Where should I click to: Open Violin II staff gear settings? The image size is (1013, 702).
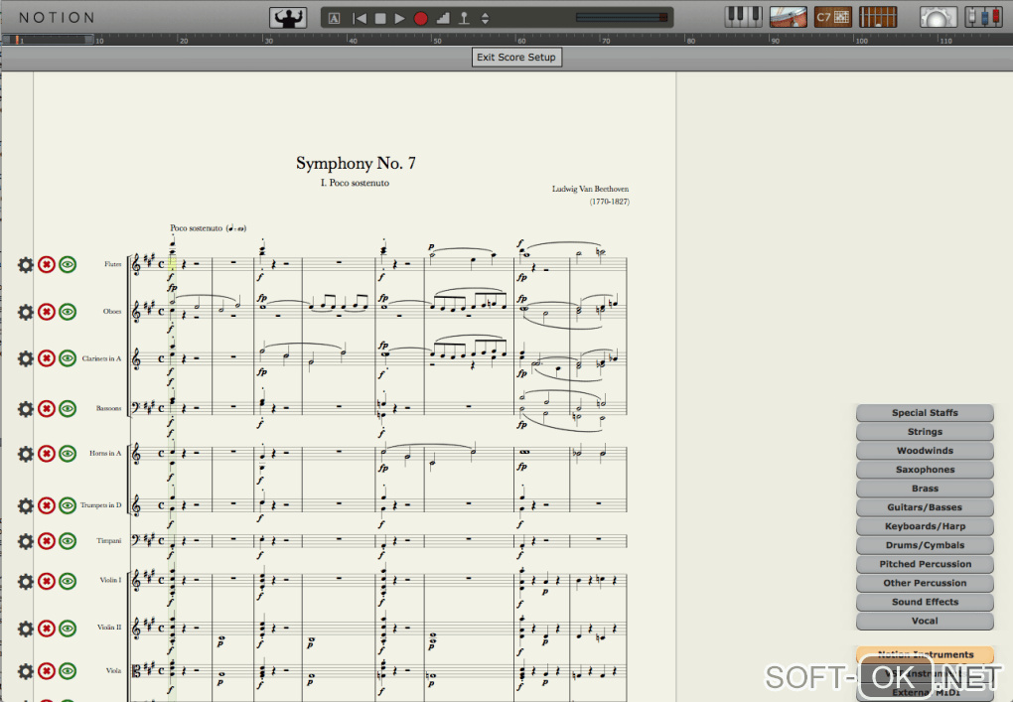point(25,629)
